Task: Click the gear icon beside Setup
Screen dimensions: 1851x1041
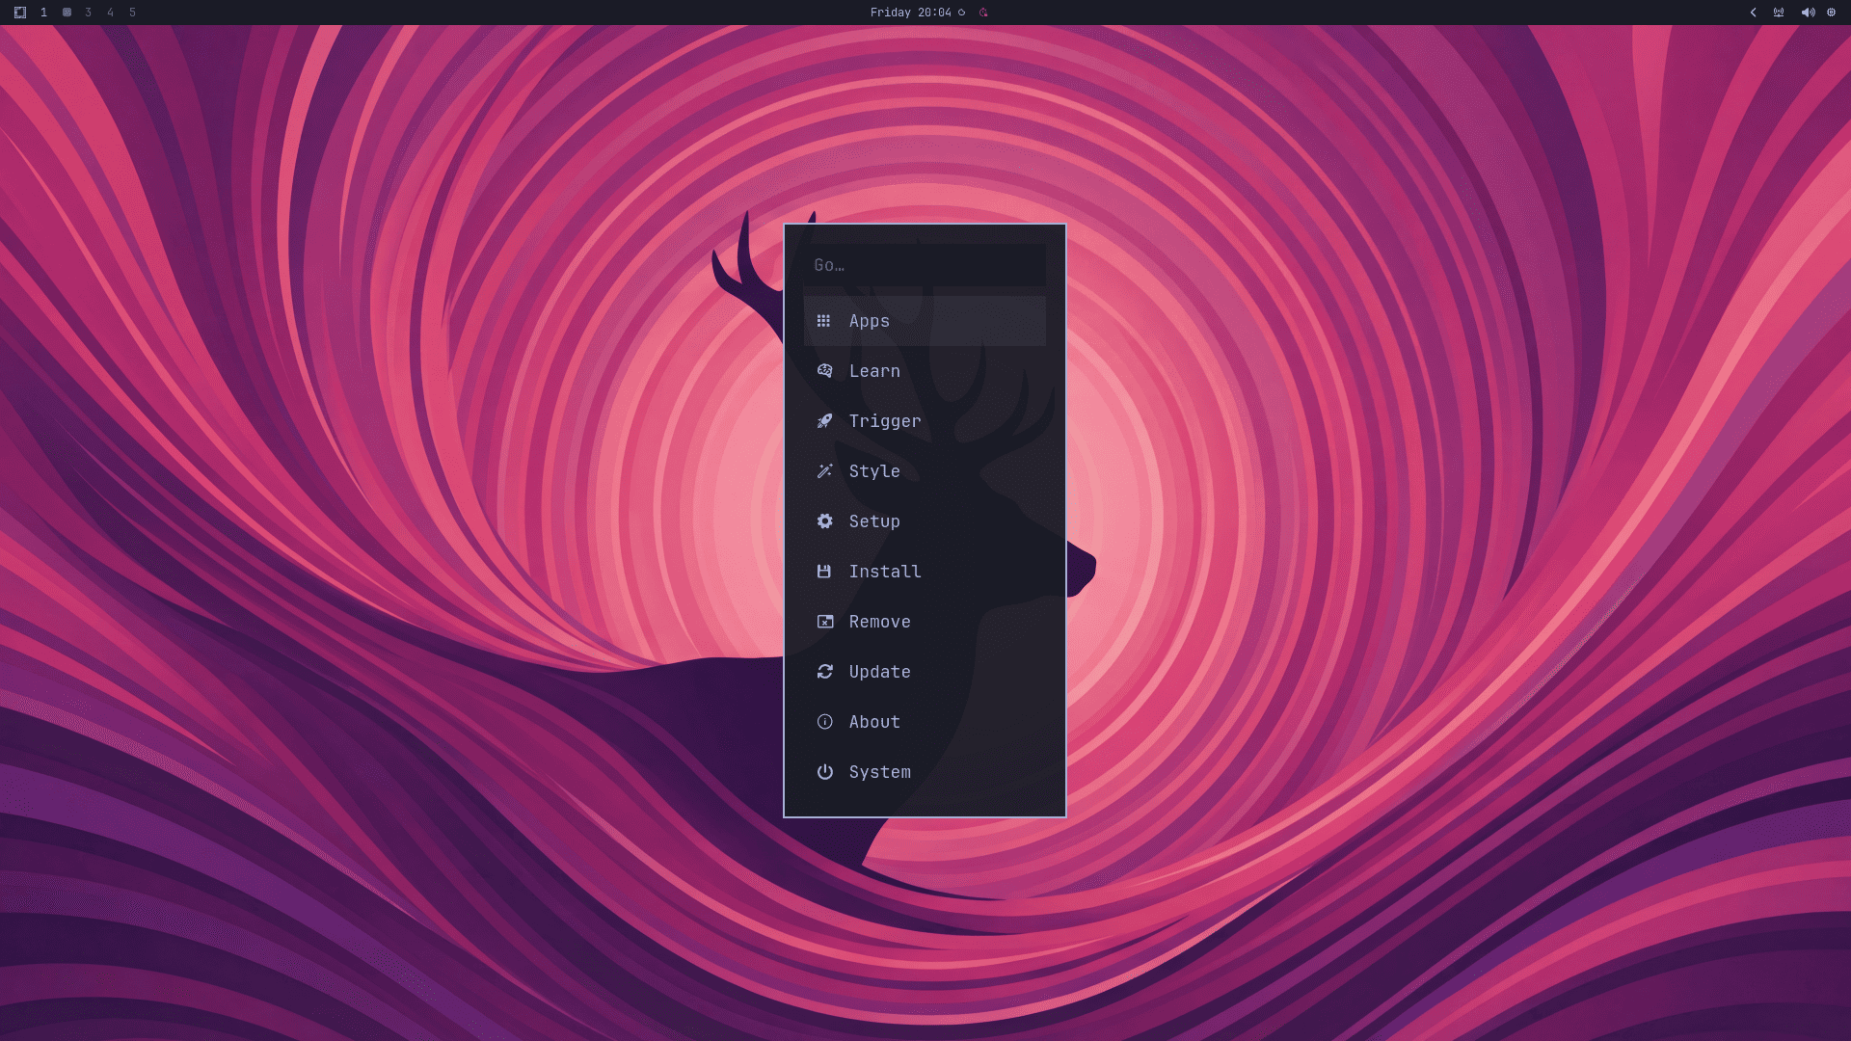Action: coord(824,521)
